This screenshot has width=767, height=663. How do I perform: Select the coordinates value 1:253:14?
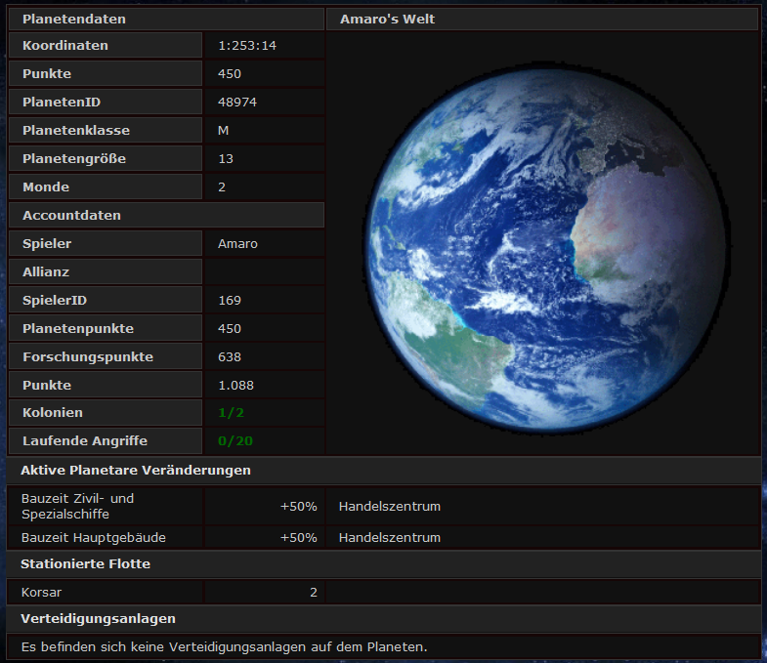coord(247,46)
